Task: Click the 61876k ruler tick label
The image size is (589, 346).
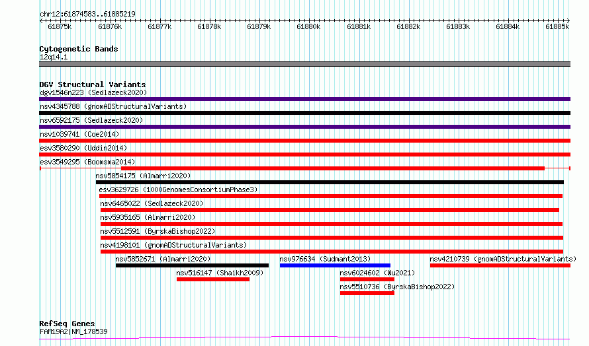Action: (x=110, y=26)
